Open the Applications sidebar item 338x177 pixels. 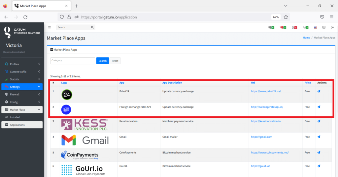[22, 125]
